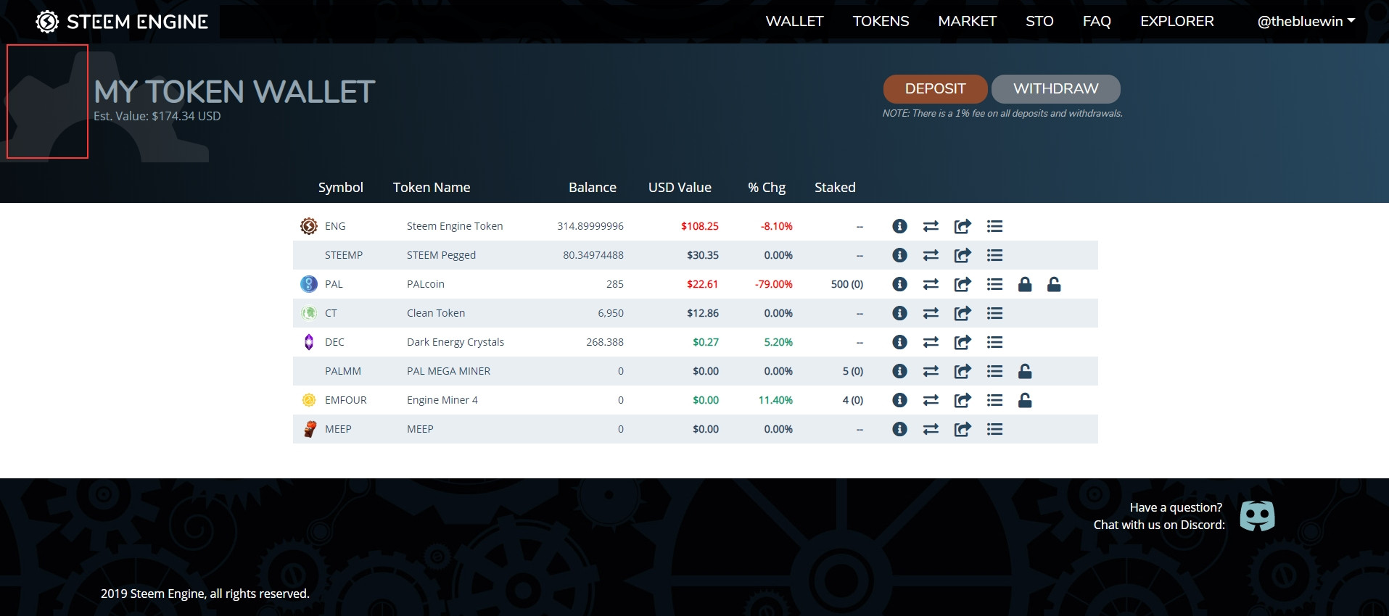This screenshot has height=616, width=1389.
Task: Launch the EXPLORER page
Action: click(x=1177, y=22)
